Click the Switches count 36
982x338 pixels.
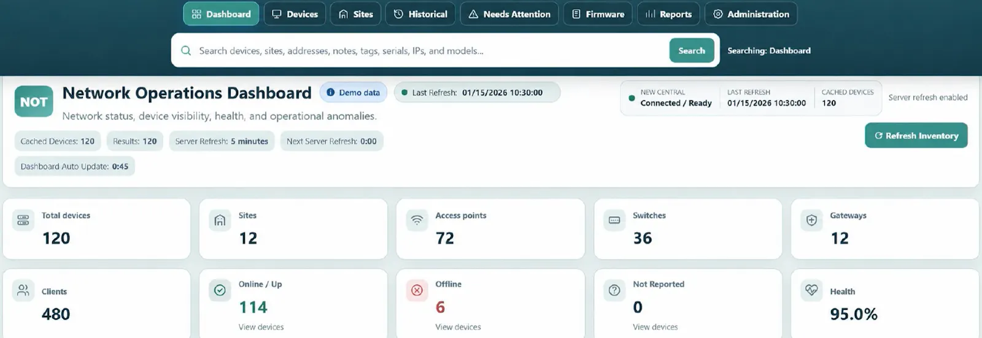coord(643,238)
